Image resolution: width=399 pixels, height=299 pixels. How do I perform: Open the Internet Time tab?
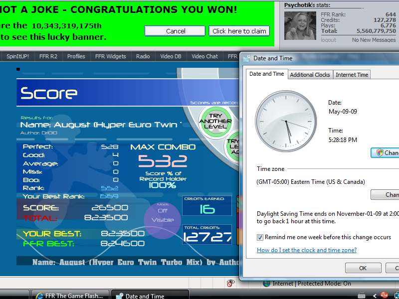click(x=352, y=75)
